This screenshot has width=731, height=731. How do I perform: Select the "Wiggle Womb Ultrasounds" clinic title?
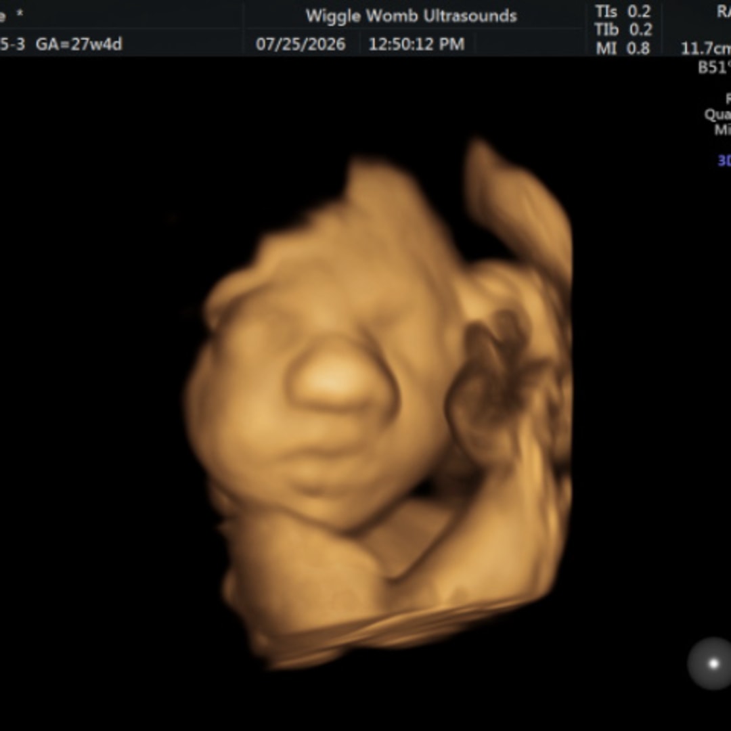(412, 16)
